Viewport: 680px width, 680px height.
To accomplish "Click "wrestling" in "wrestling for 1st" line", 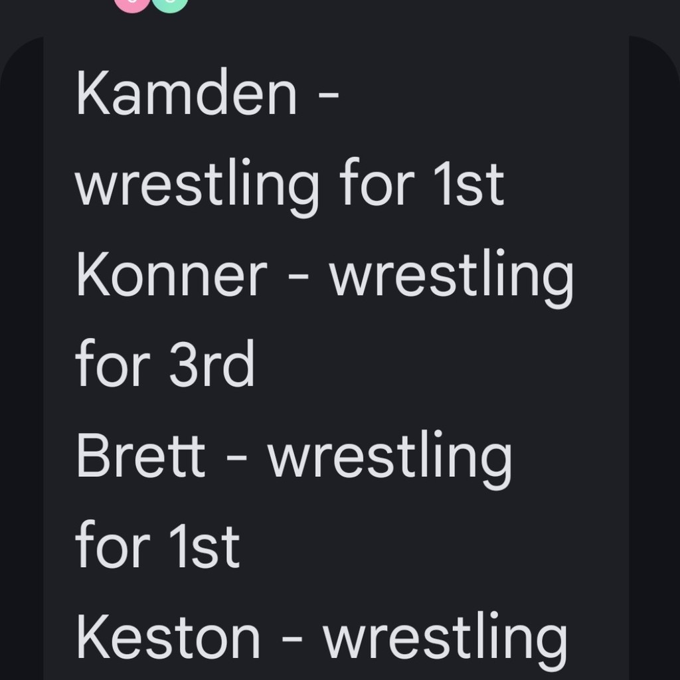I will [197, 187].
